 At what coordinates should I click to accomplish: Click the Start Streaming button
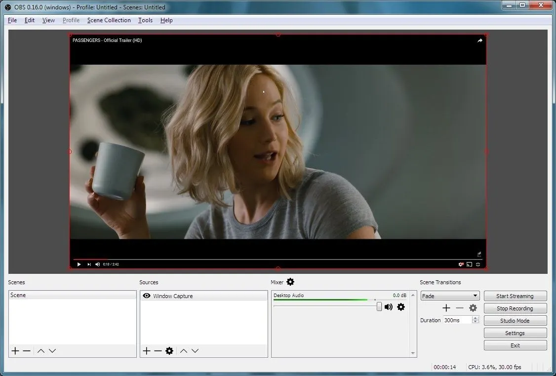(515, 296)
